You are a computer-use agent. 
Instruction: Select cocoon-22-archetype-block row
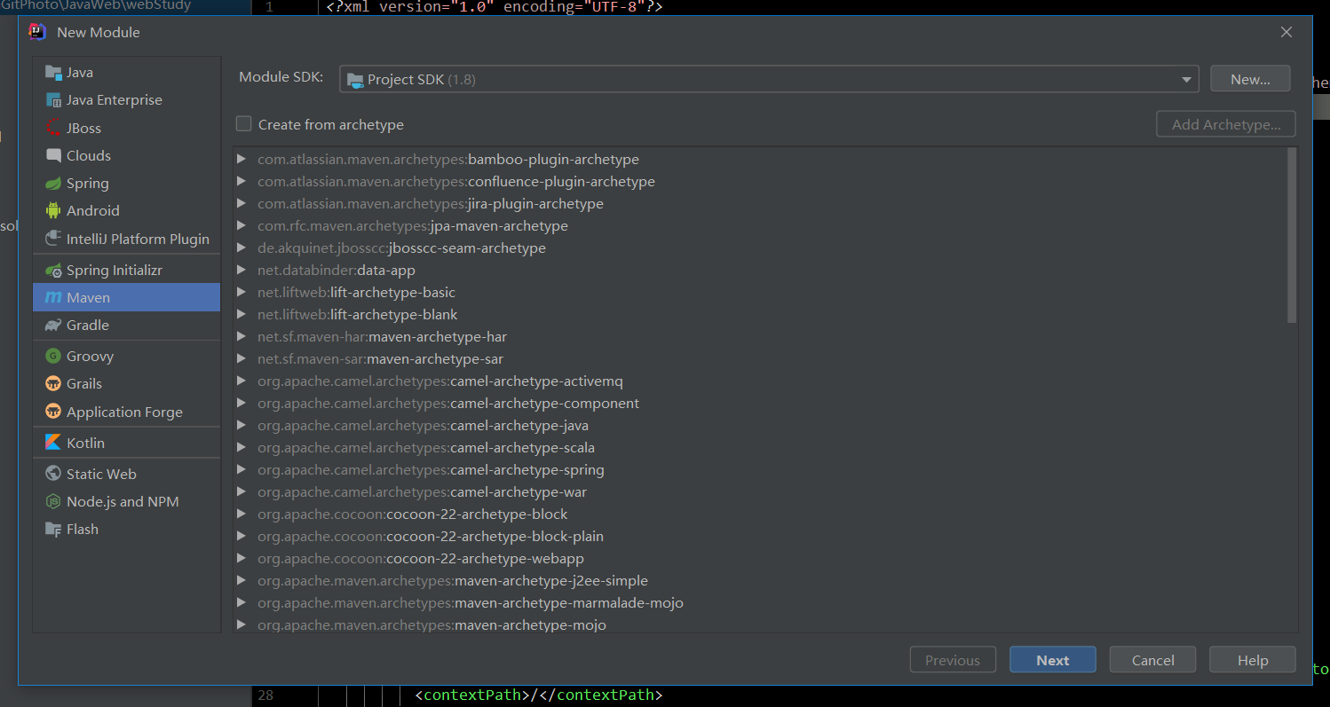[759, 515]
